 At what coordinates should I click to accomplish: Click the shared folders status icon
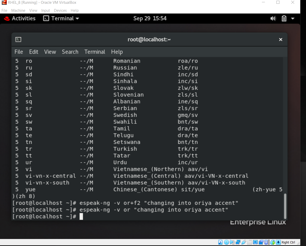[249, 242]
